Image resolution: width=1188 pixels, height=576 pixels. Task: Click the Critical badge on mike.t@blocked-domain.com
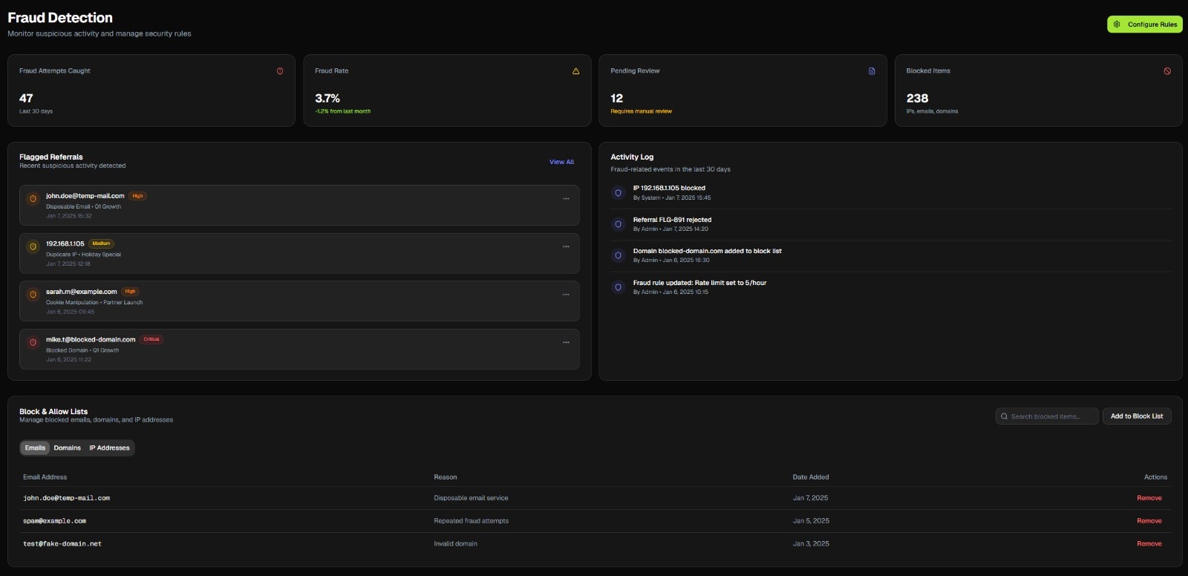coord(151,339)
